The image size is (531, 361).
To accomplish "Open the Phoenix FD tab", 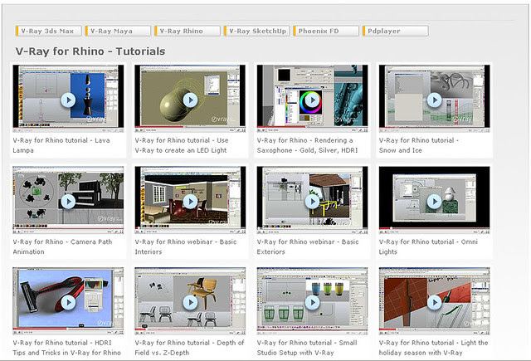I will click(x=326, y=31).
